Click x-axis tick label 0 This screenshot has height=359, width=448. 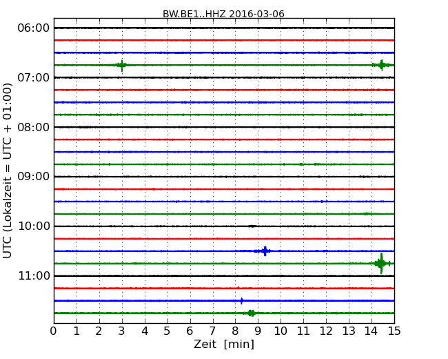pos(54,331)
